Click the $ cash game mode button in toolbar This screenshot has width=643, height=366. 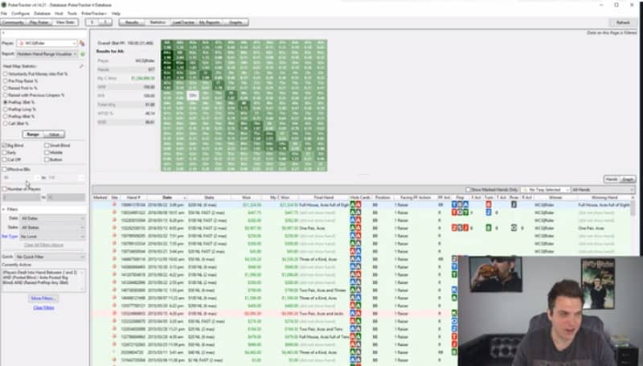pyautogui.click(x=92, y=23)
